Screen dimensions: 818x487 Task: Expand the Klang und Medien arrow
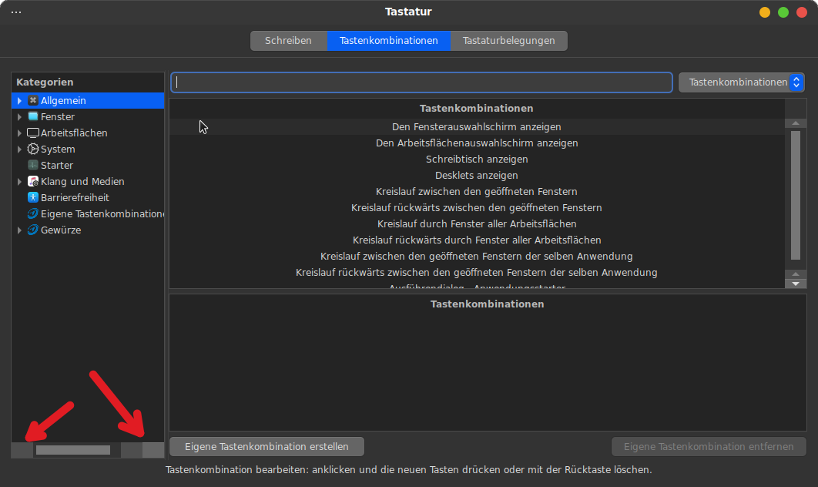20,182
